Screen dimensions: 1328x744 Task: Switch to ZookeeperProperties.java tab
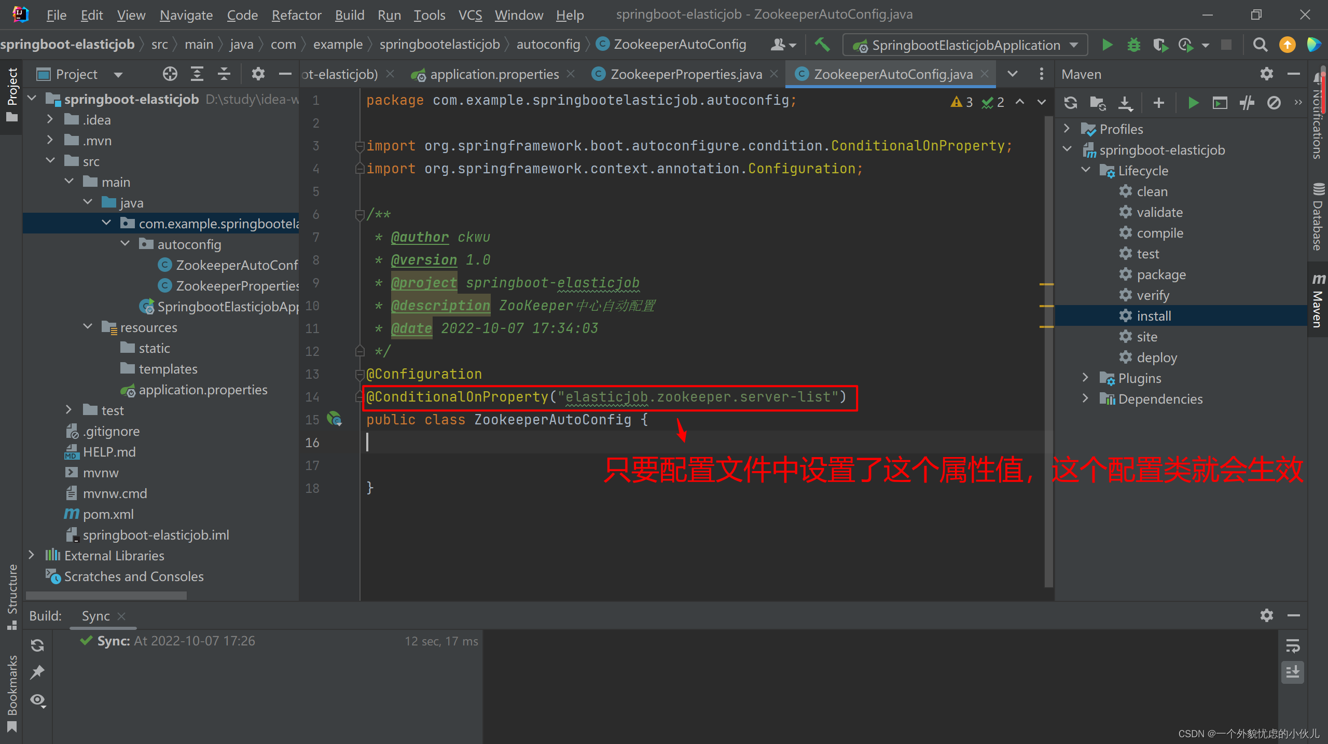tap(686, 74)
